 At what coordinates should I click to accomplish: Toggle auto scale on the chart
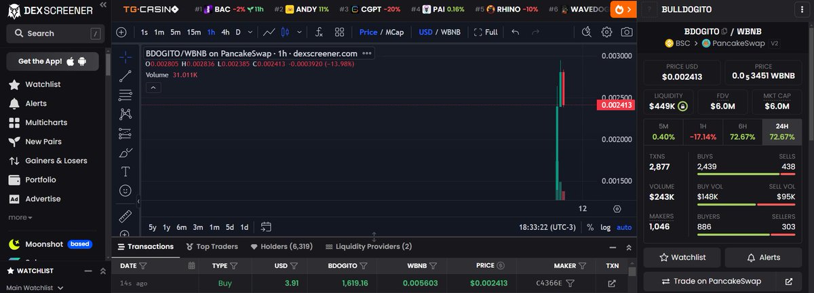[x=624, y=227]
